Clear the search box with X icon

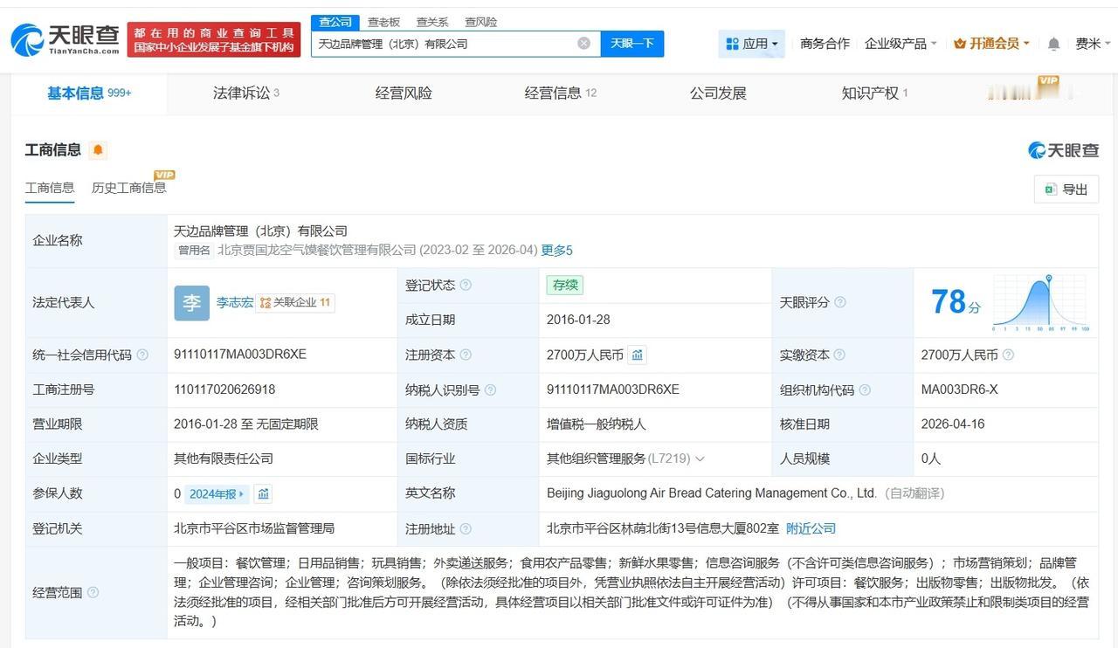tap(583, 44)
